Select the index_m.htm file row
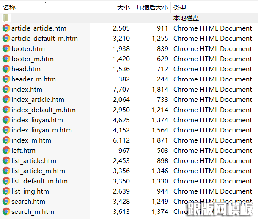 click(31, 140)
